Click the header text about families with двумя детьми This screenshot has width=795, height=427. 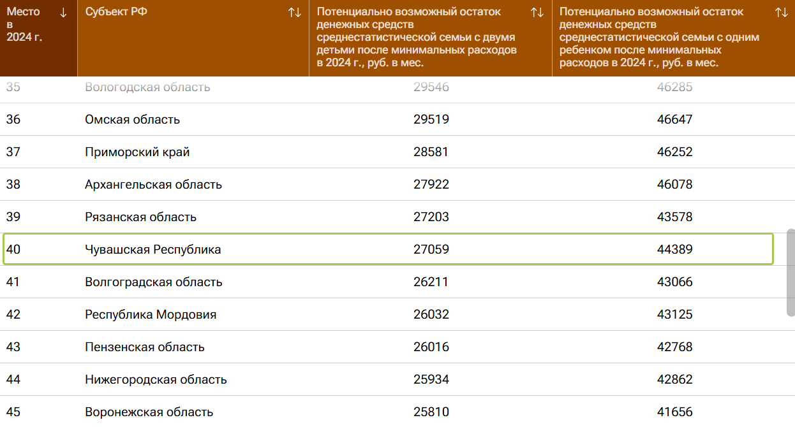[416, 38]
